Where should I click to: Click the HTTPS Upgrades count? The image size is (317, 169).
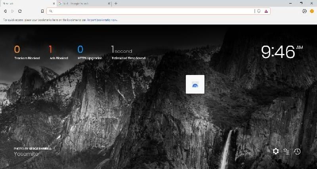80,49
